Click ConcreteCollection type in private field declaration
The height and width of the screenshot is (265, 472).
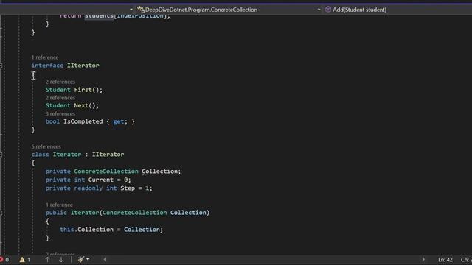(106, 172)
